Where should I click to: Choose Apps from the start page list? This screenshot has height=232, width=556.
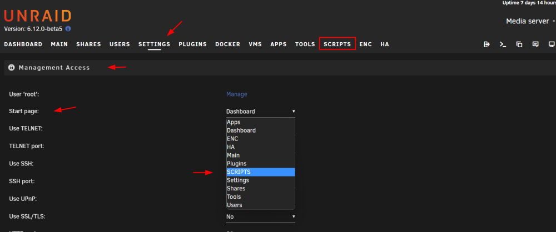(261, 122)
